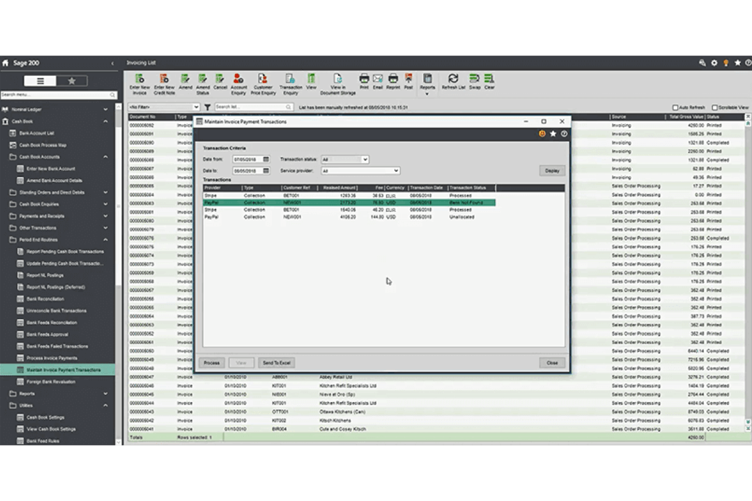The width and height of the screenshot is (752, 501).
Task: Enable the Auto Refresh checkbox
Action: point(675,106)
